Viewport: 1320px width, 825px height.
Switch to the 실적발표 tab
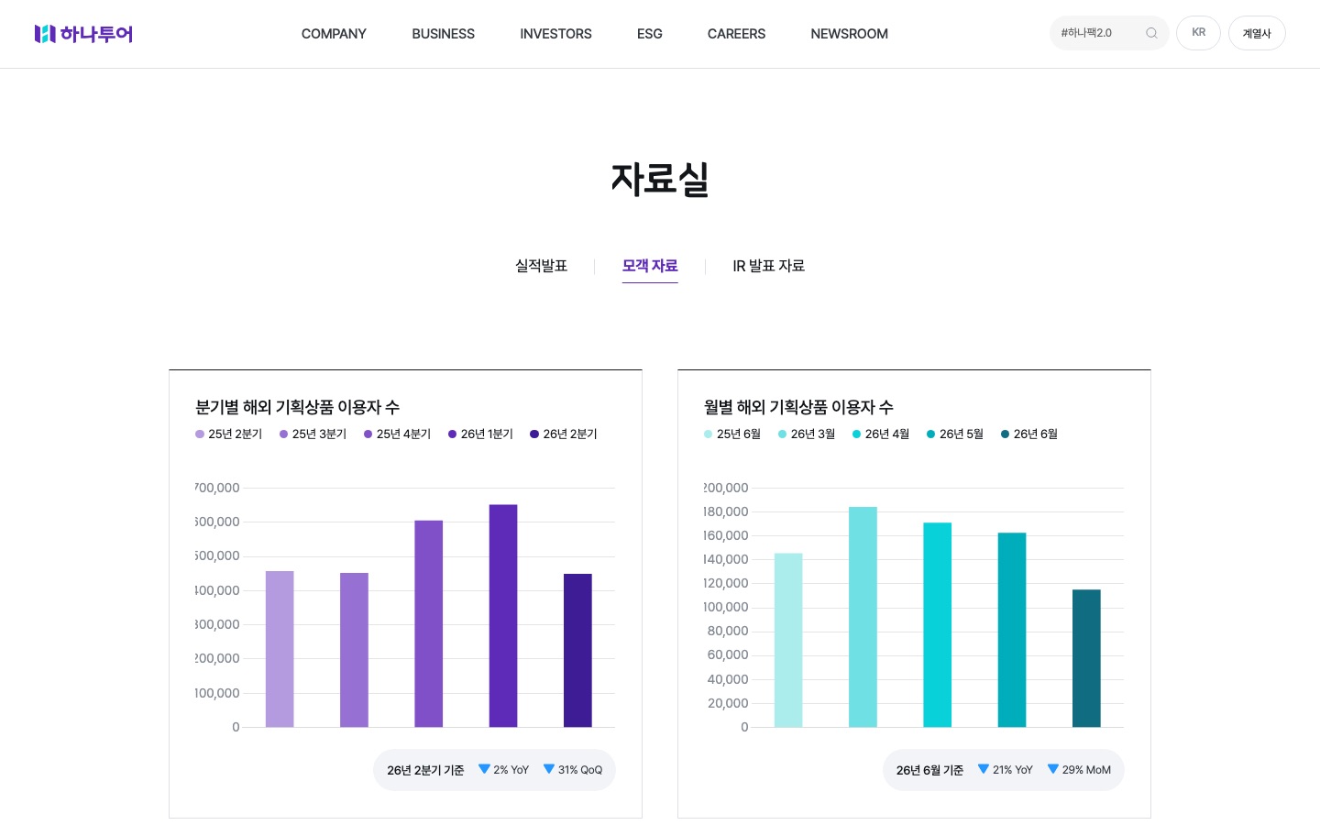click(541, 266)
